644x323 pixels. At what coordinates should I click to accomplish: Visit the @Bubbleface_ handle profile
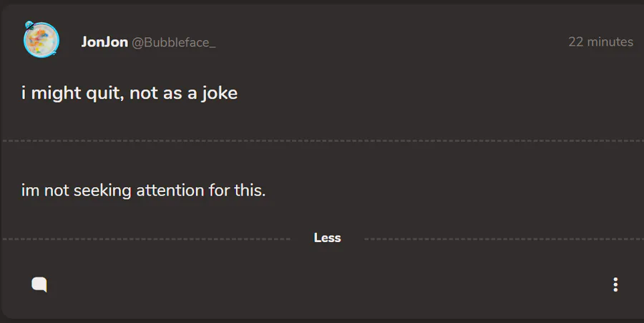point(173,42)
